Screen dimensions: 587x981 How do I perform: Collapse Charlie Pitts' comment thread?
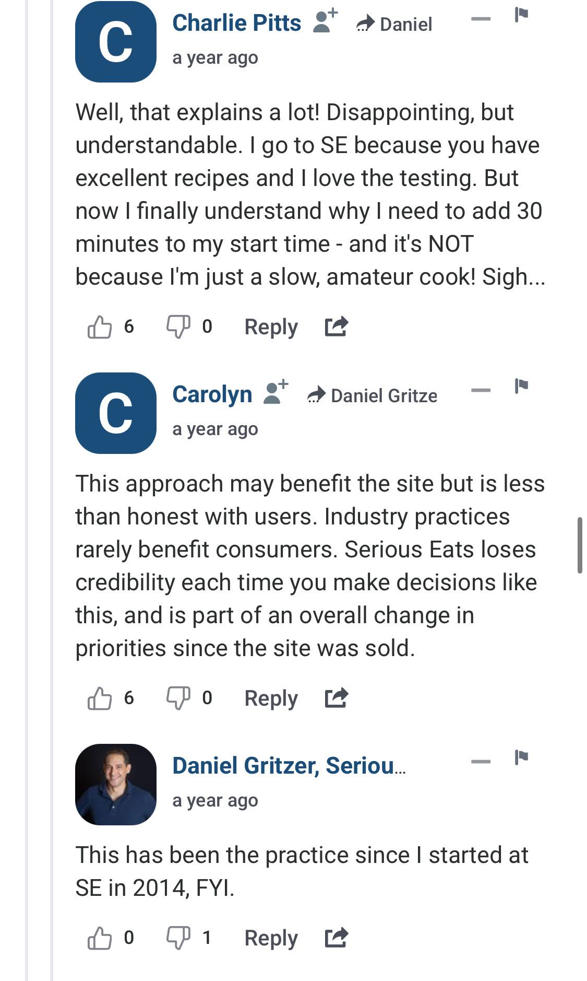pyautogui.click(x=481, y=19)
